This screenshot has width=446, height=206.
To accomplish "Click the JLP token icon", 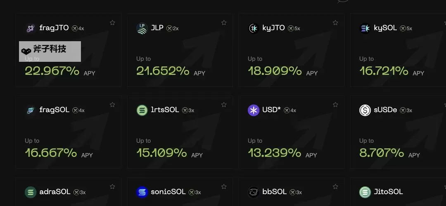I will coord(142,28).
